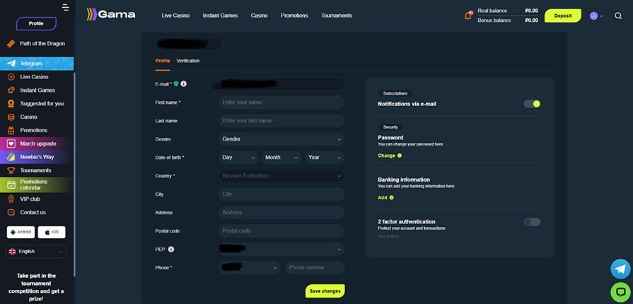Open Tournaments in the top navigation
The width and height of the screenshot is (633, 304).
coord(338,16)
